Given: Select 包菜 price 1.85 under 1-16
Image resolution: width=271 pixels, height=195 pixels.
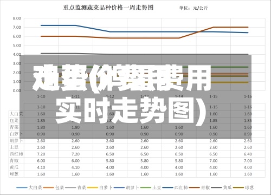Looking at the screenshot, I should [x=248, y=120].
